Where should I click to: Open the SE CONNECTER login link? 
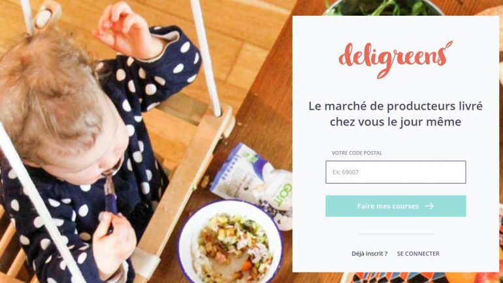point(418,254)
